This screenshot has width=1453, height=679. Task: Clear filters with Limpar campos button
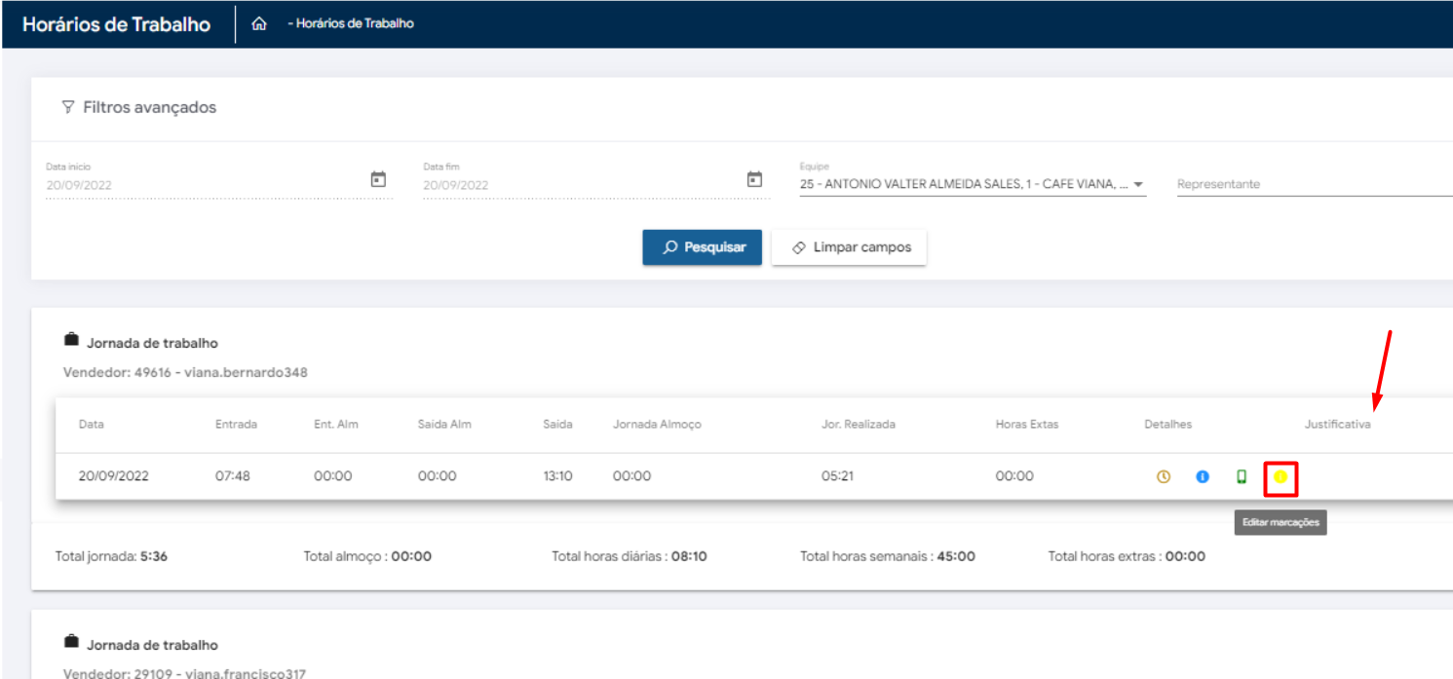[849, 247]
